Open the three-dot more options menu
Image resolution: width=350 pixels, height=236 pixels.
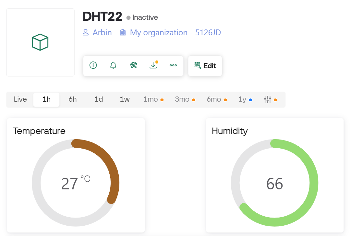pos(173,66)
